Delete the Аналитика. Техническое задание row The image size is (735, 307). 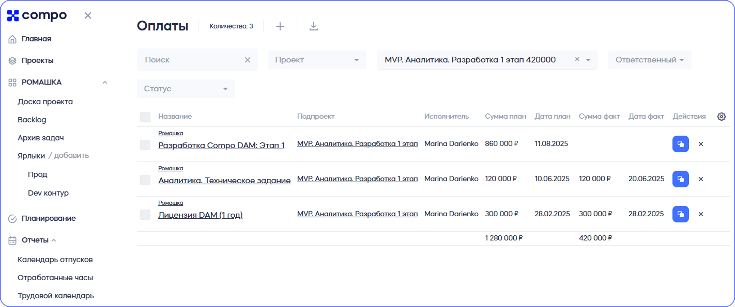coord(701,179)
